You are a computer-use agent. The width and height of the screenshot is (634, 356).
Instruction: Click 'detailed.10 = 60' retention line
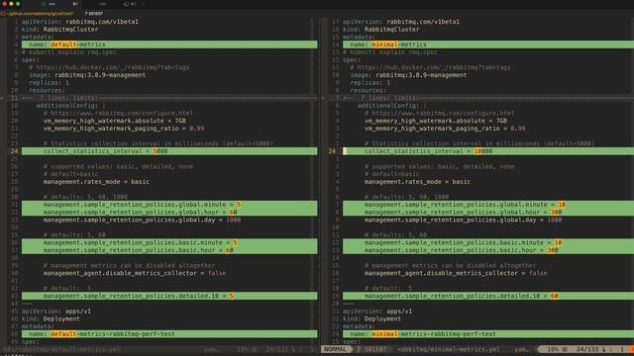[488, 296]
